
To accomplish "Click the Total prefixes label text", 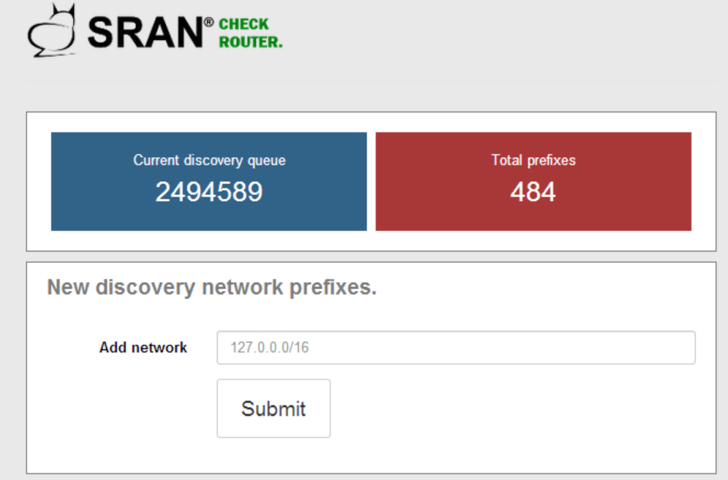I will point(534,160).
